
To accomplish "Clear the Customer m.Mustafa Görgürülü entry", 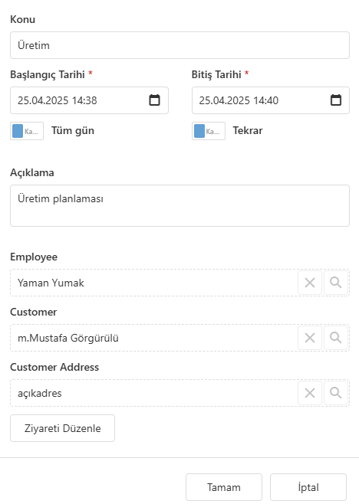I will 310,338.
